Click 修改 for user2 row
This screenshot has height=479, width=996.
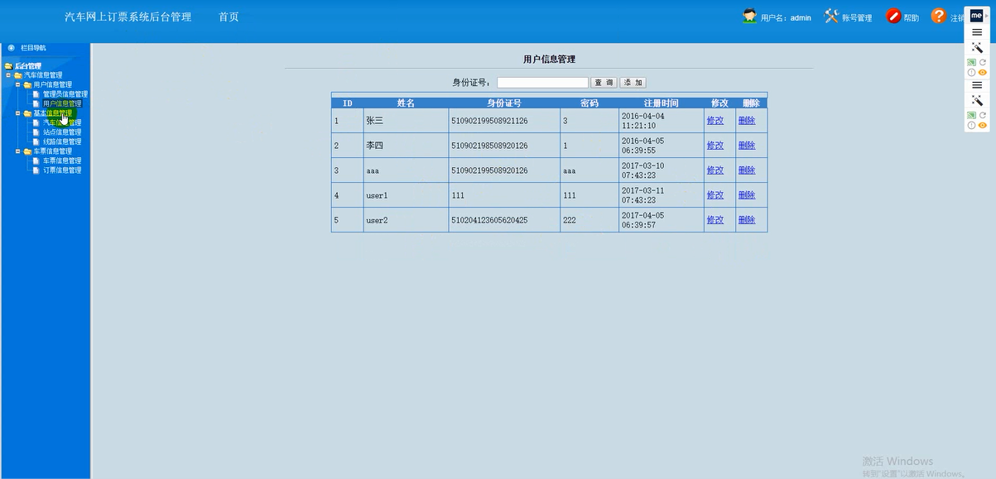click(x=715, y=220)
